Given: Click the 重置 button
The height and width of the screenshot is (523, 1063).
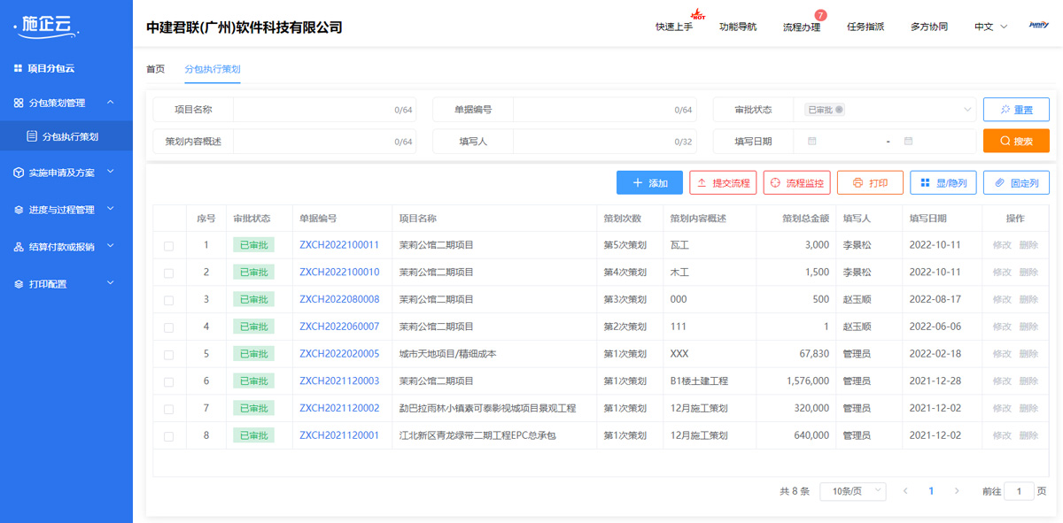Looking at the screenshot, I should (x=1016, y=110).
